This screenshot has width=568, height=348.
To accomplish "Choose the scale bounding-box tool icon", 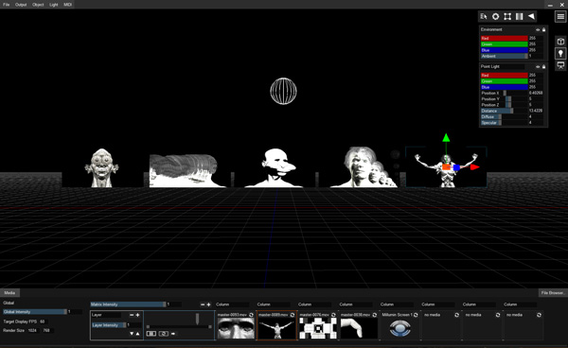I will [x=507, y=16].
